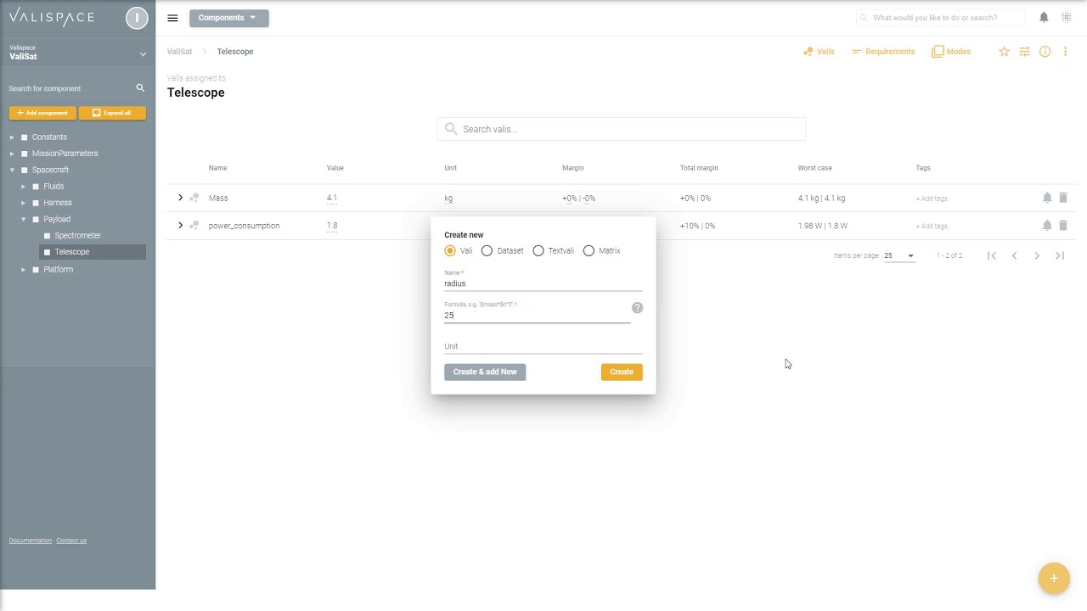Click the Expand all button
Viewport: 1087px width, 611px height.
point(112,113)
